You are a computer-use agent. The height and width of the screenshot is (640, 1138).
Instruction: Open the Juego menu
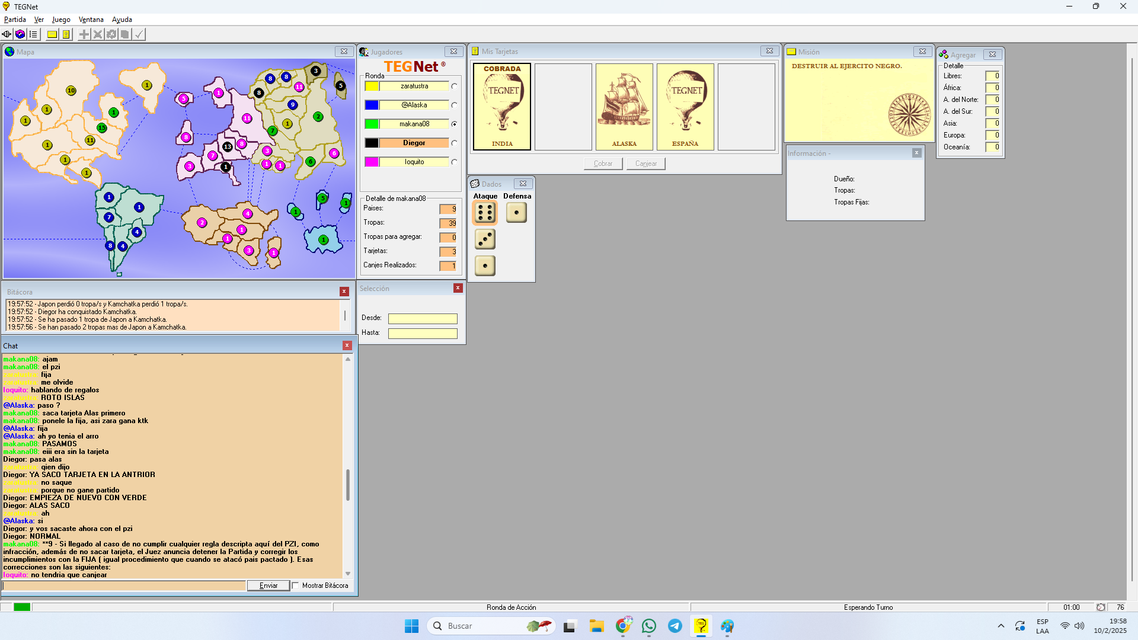[61, 20]
